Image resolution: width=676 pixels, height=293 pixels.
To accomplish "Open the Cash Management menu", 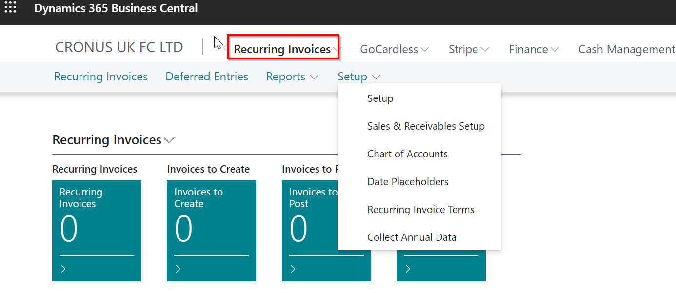I will [626, 49].
